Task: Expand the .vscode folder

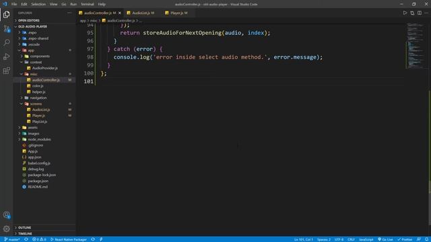Action: coord(44,44)
